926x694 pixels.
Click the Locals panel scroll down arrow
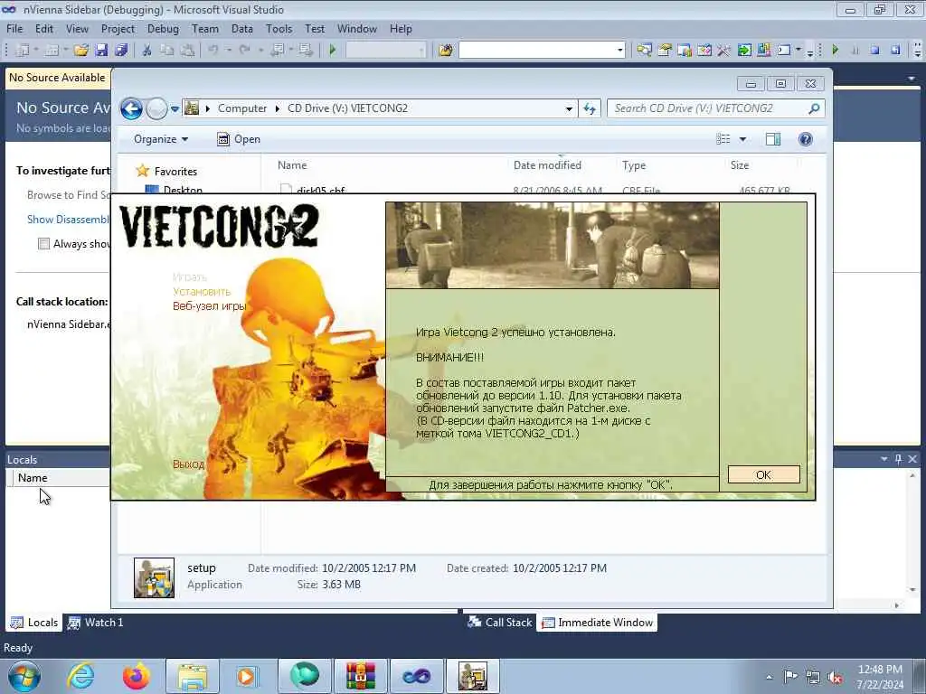(913, 589)
